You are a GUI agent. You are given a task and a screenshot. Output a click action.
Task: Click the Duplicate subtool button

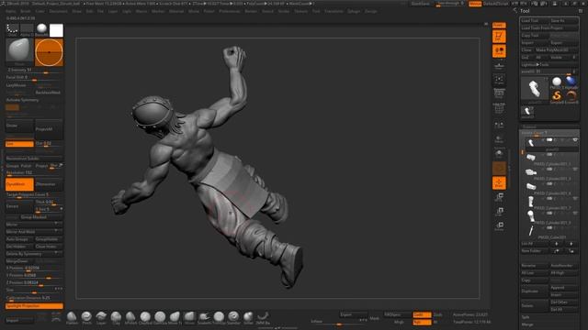[535, 291]
